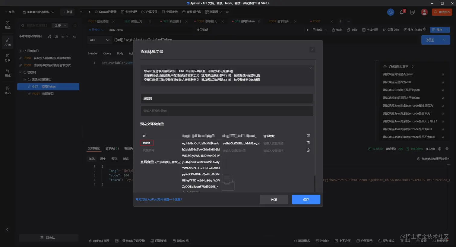Expand the 示例接口 folder

pos(21,51)
